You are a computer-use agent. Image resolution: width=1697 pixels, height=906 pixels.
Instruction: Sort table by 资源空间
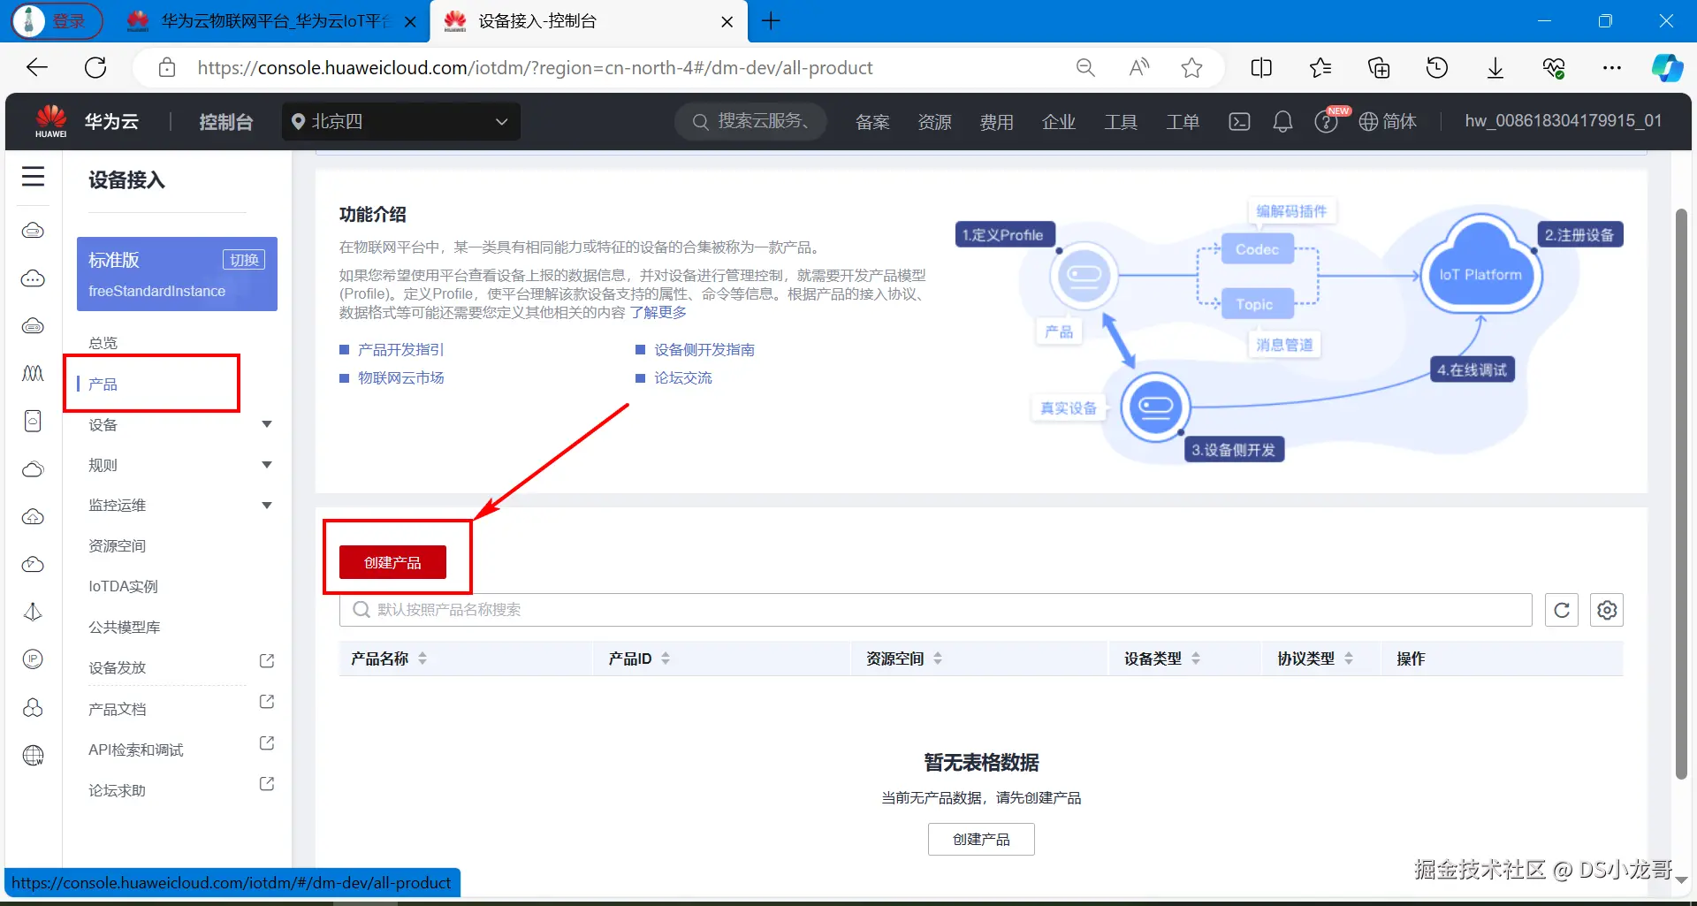[938, 659]
